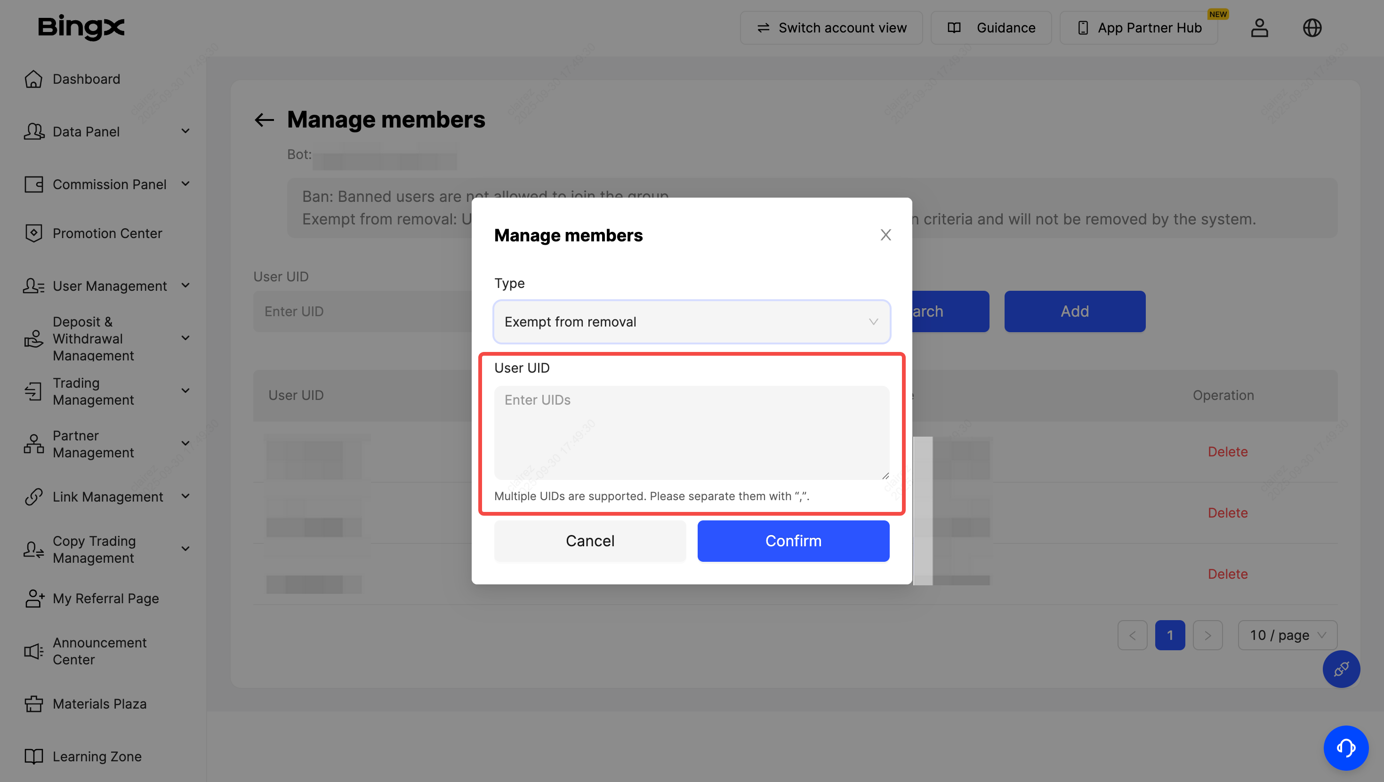Open the language globe icon

(1312, 28)
